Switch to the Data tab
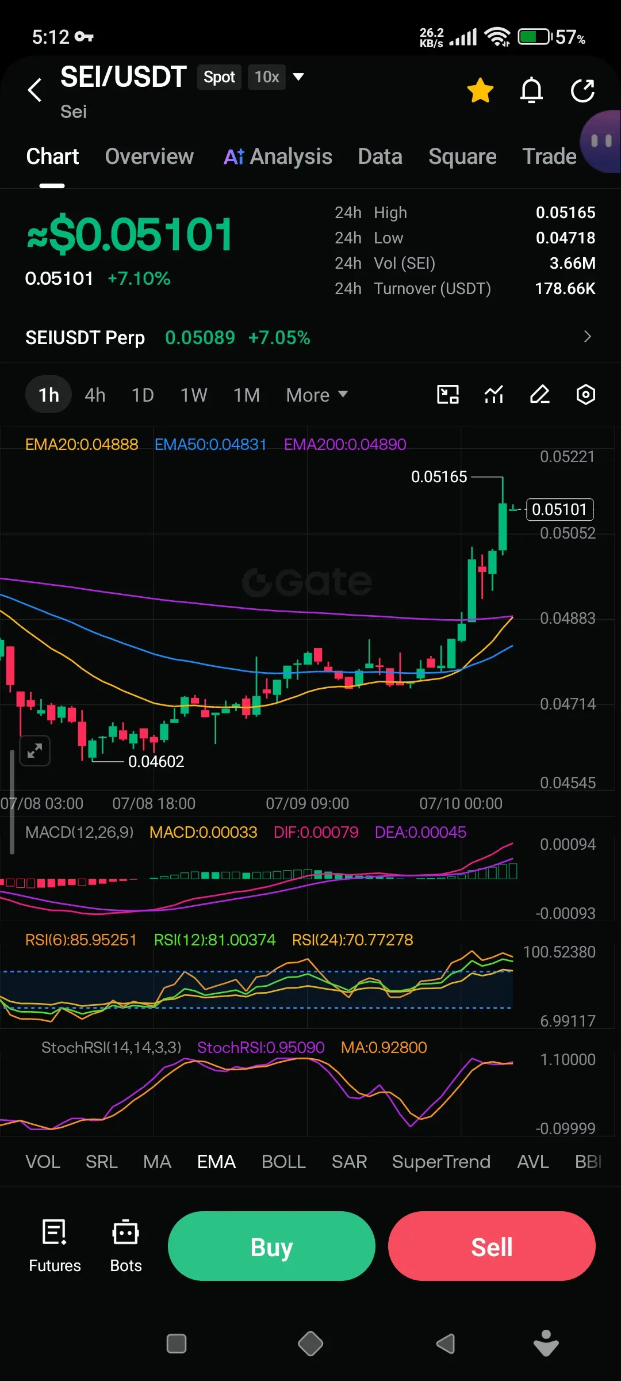 tap(380, 157)
